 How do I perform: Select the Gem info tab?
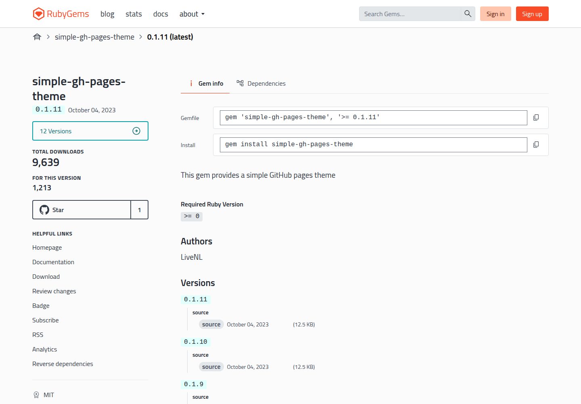205,83
